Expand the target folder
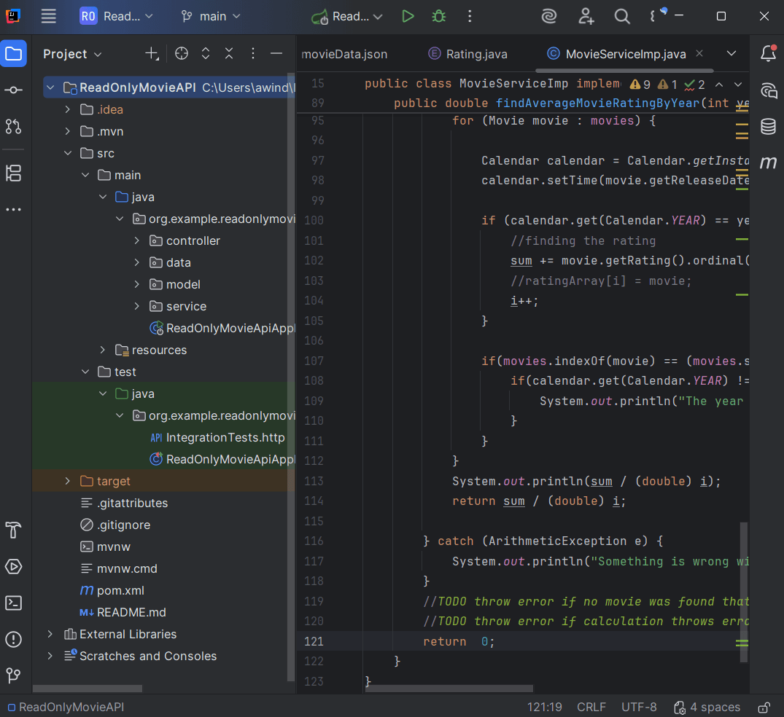The height and width of the screenshot is (717, 784). 68,481
